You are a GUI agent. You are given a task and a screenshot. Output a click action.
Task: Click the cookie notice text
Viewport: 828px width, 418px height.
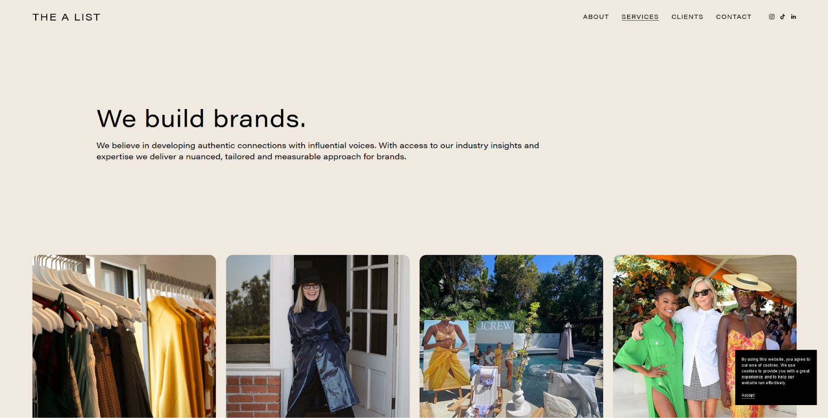click(x=775, y=371)
